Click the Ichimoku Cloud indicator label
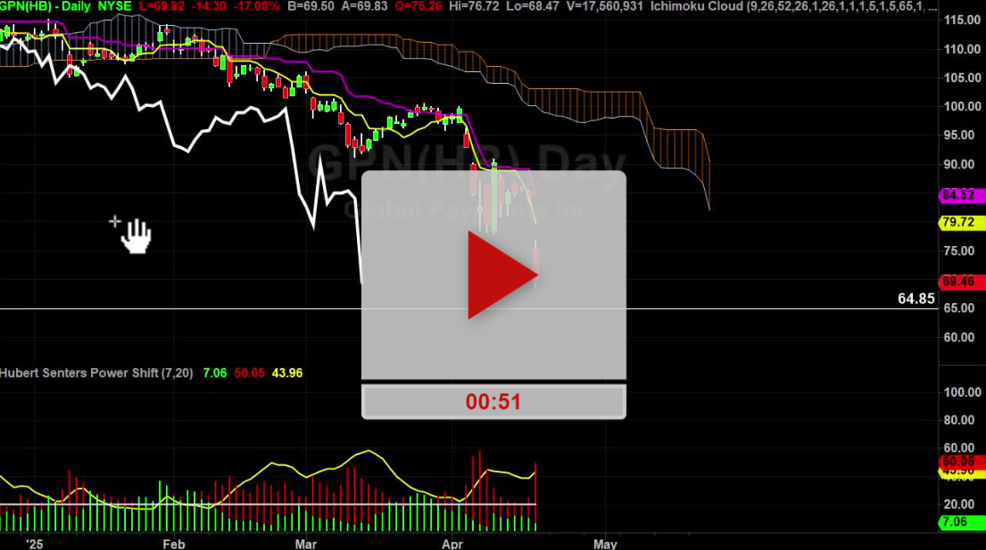The height and width of the screenshot is (550, 986). pos(696,6)
